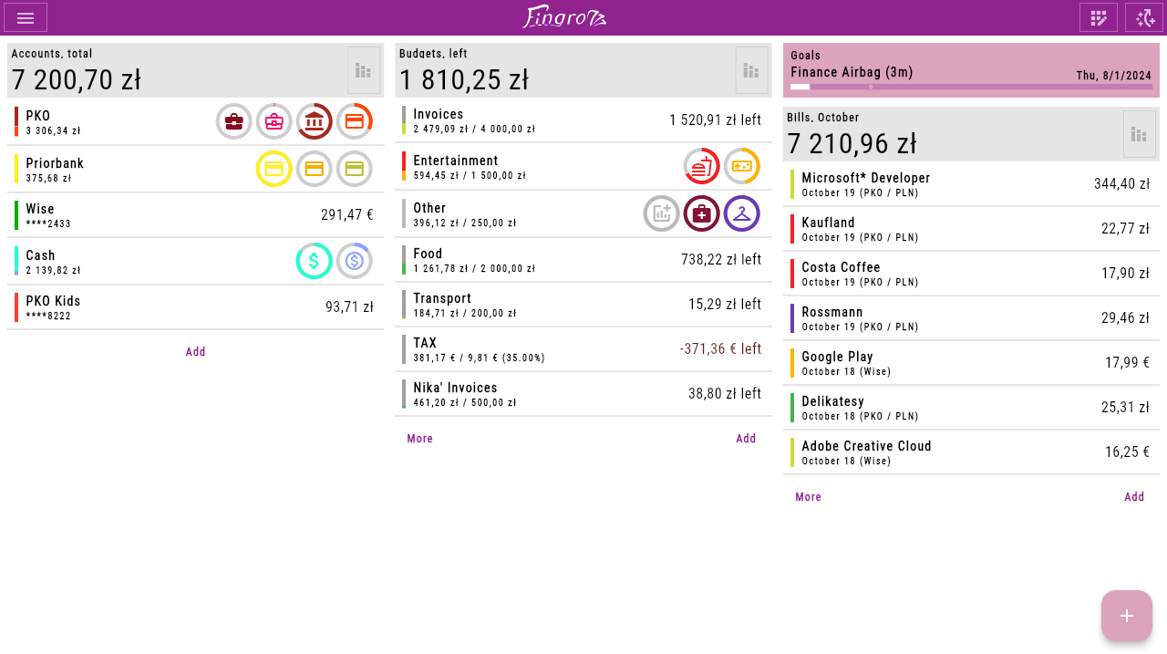Select the yellow card icon in Priorbank row
Viewport: 1167px width, 654px height.
point(274,169)
